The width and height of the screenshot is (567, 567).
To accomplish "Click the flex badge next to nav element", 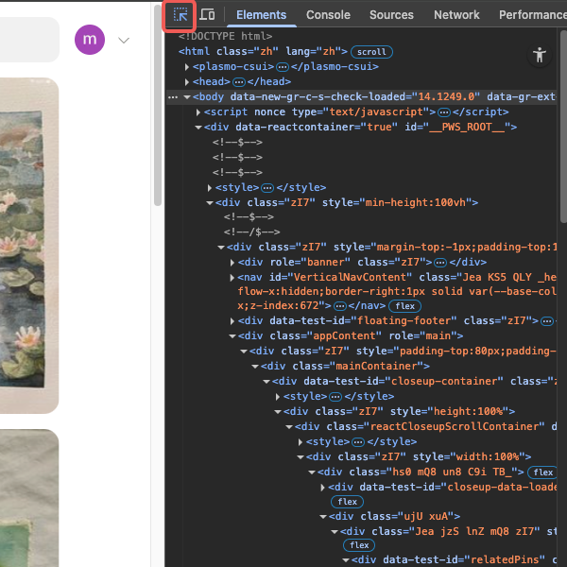I will point(405,306).
